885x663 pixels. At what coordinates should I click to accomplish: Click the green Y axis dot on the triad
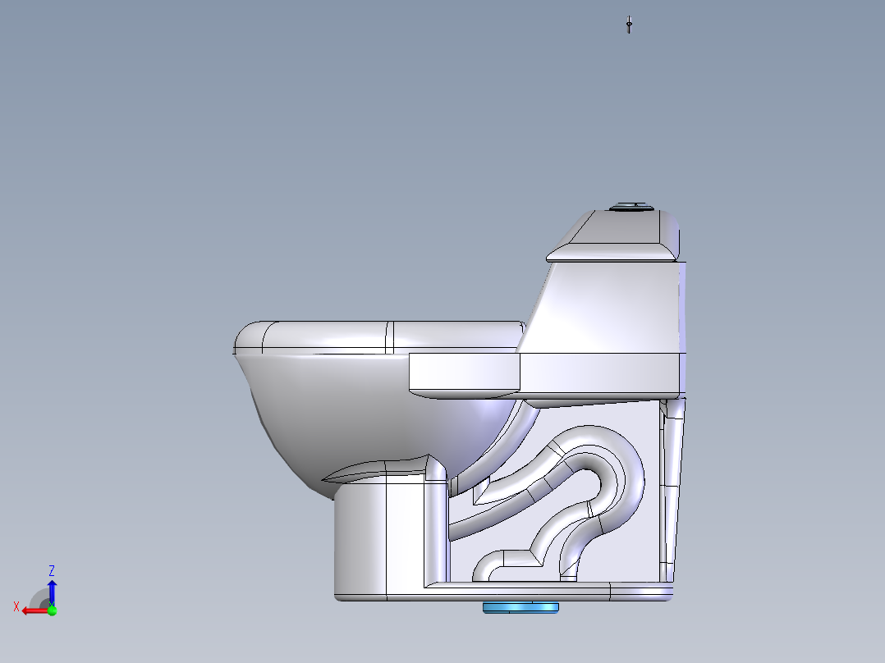point(53,610)
